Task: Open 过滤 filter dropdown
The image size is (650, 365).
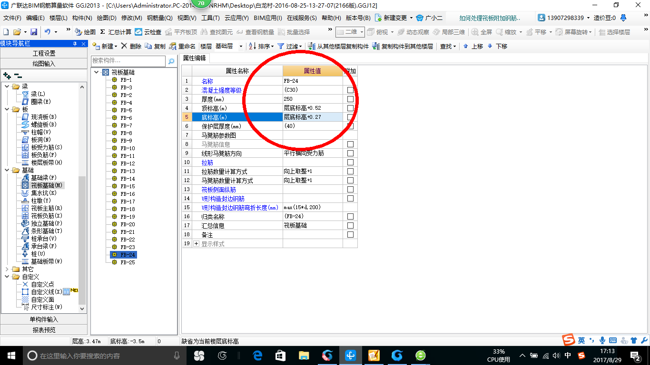Action: point(290,46)
